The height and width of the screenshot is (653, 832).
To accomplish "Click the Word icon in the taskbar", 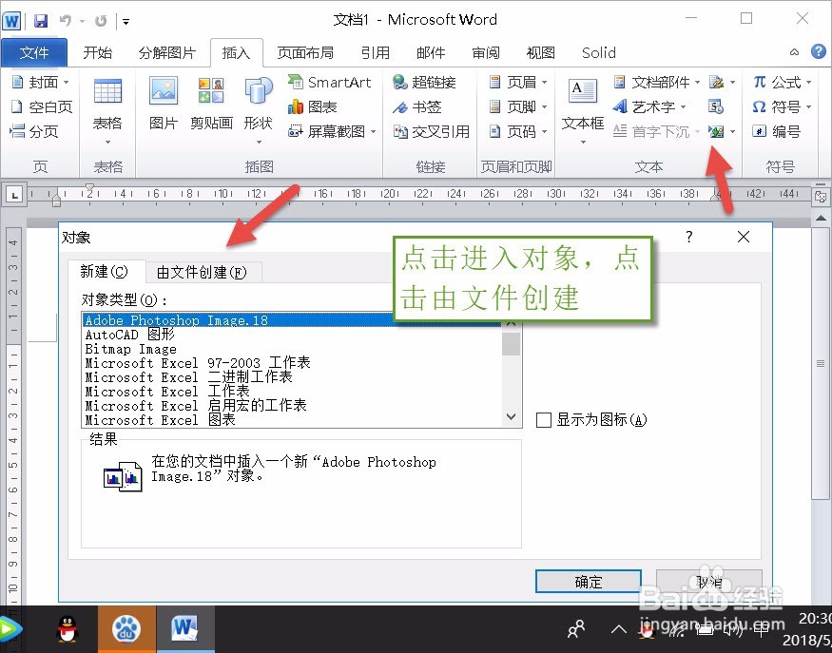I will point(184,629).
